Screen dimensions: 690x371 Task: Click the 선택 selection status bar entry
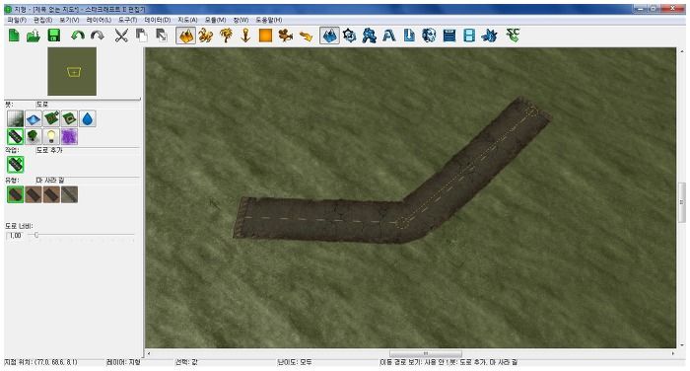click(186, 362)
